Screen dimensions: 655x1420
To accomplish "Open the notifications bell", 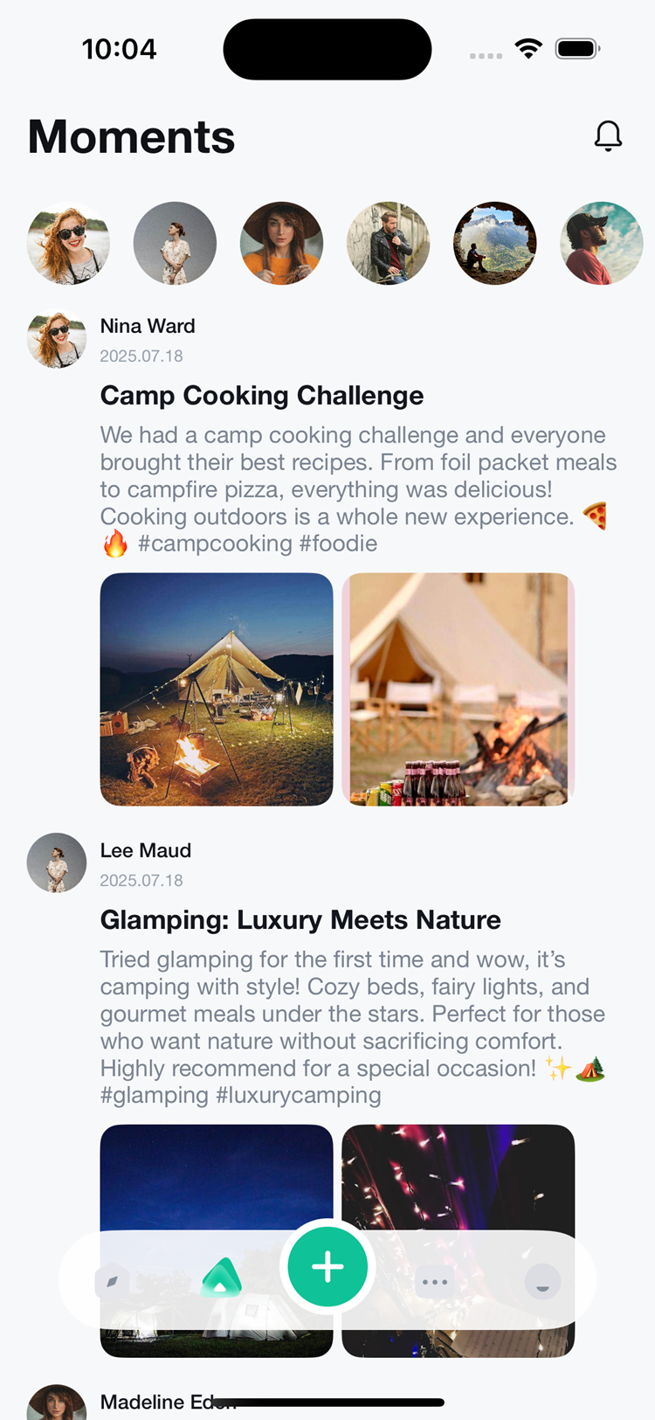I will pyautogui.click(x=608, y=136).
